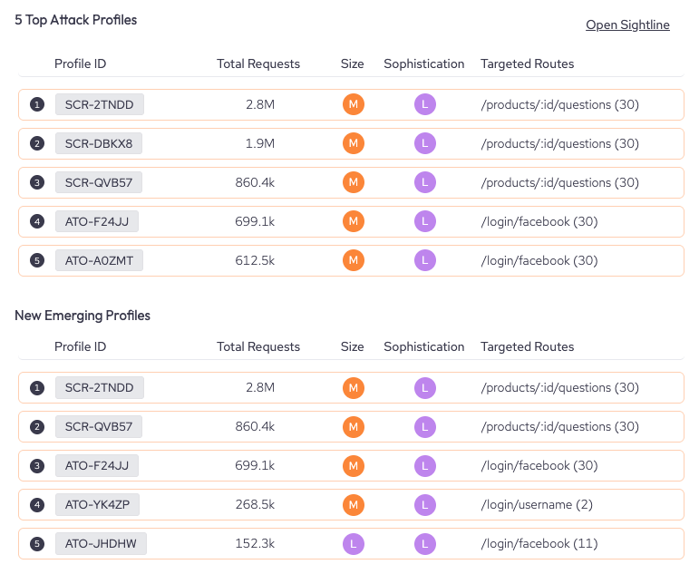Click orange M size badge for ATO-A0ZMT
The height and width of the screenshot is (574, 699).
(x=353, y=260)
